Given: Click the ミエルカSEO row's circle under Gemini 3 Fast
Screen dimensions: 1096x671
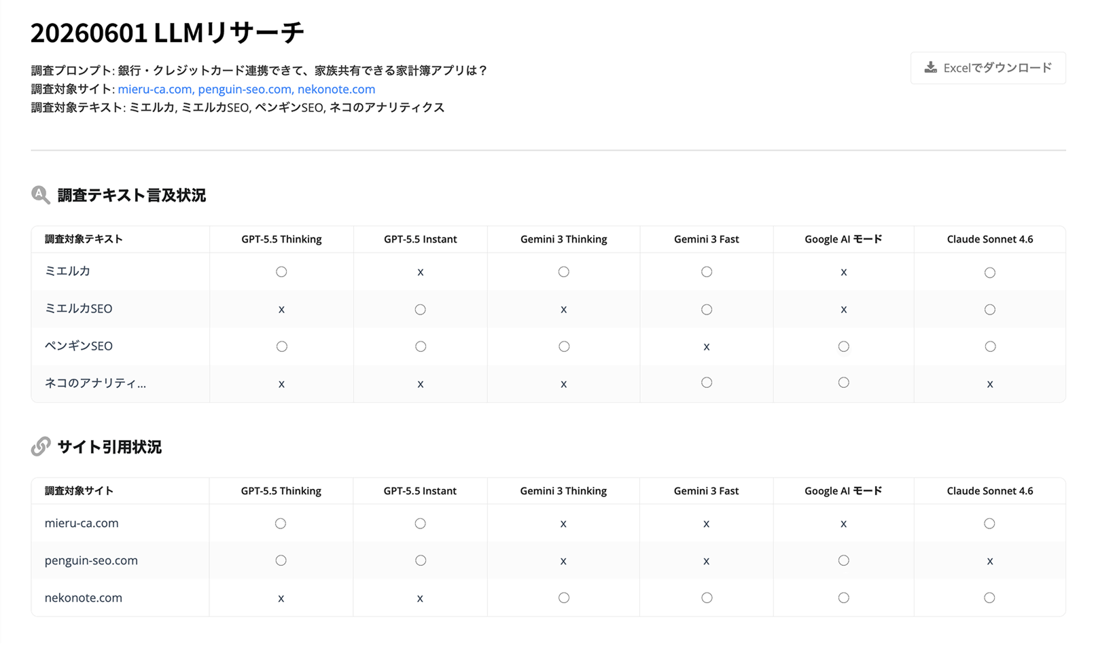Looking at the screenshot, I should click(x=707, y=309).
